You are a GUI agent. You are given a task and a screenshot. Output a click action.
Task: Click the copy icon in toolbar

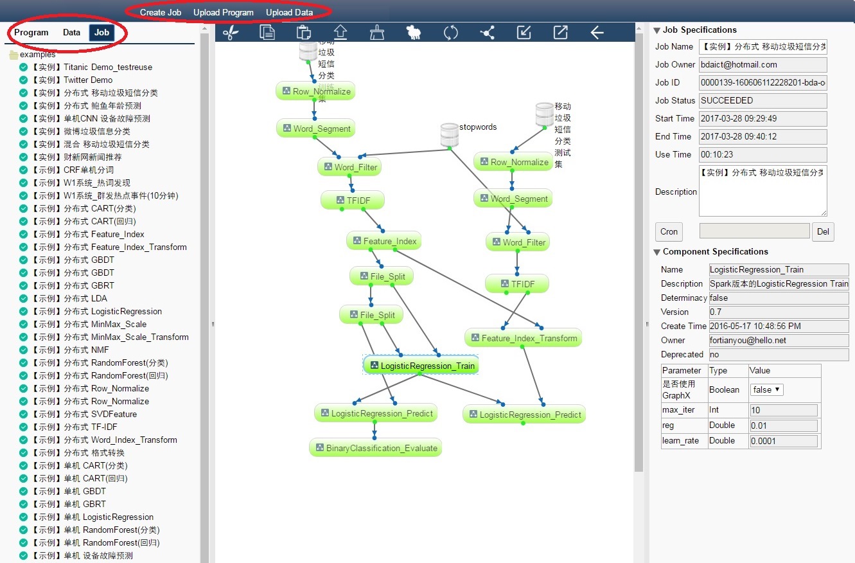tap(267, 32)
